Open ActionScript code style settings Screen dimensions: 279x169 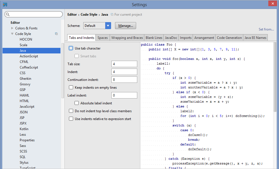pyautogui.click(x=29, y=56)
